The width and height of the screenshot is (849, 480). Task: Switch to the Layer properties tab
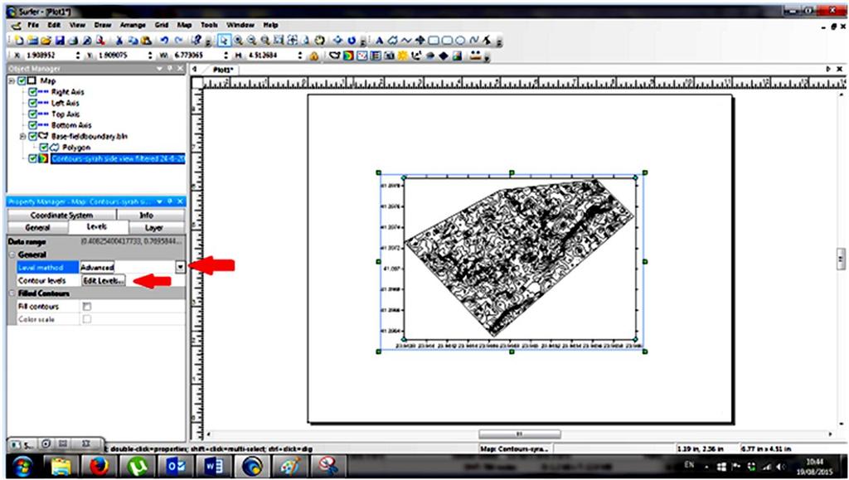(153, 228)
